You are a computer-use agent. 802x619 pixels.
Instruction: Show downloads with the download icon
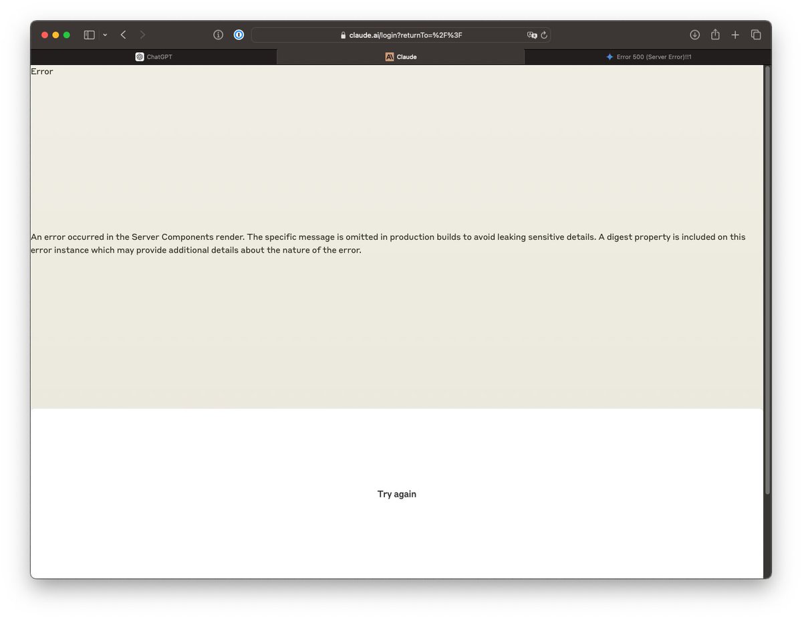(694, 35)
